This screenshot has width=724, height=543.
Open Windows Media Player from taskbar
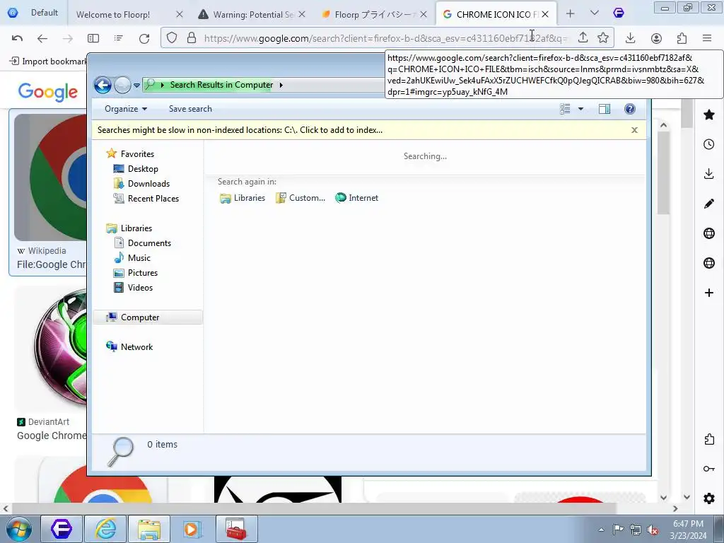(192, 529)
